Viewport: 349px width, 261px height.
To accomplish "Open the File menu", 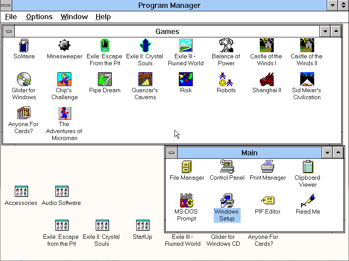I will coord(11,17).
